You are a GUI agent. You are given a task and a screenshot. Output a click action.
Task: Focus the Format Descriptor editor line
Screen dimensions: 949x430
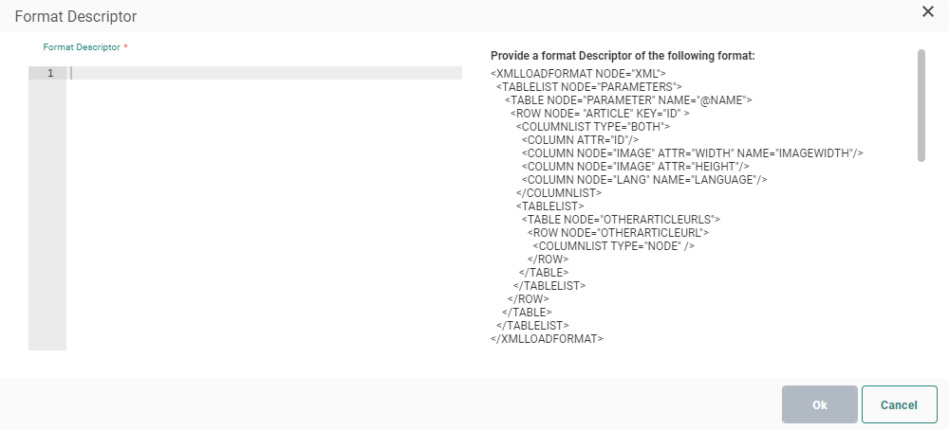point(266,73)
